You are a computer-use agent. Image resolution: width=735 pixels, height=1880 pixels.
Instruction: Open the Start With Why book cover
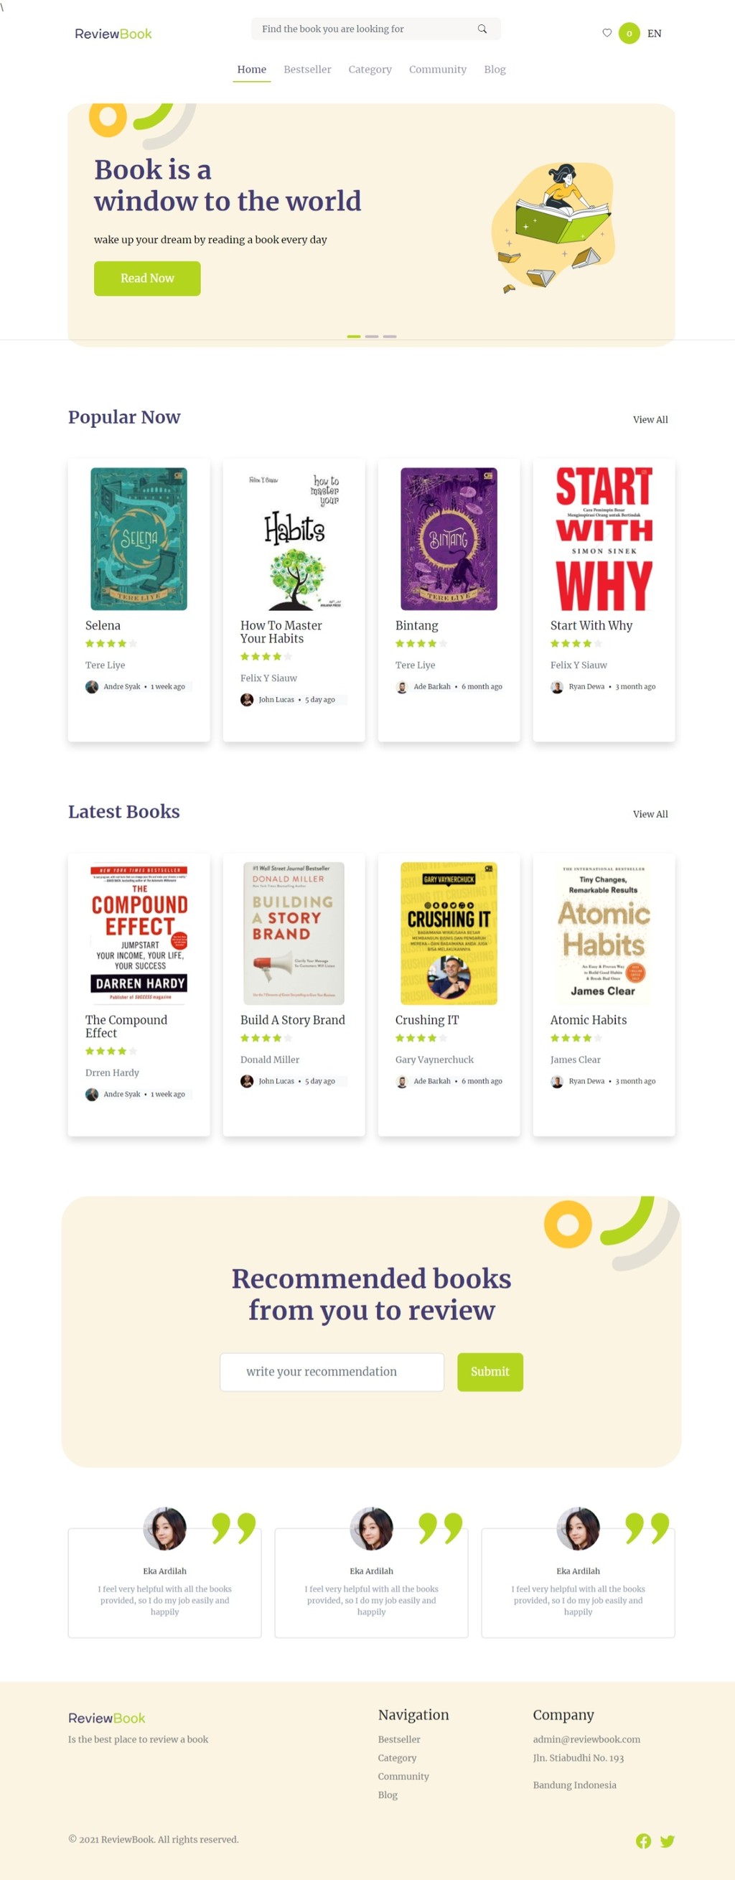(604, 538)
